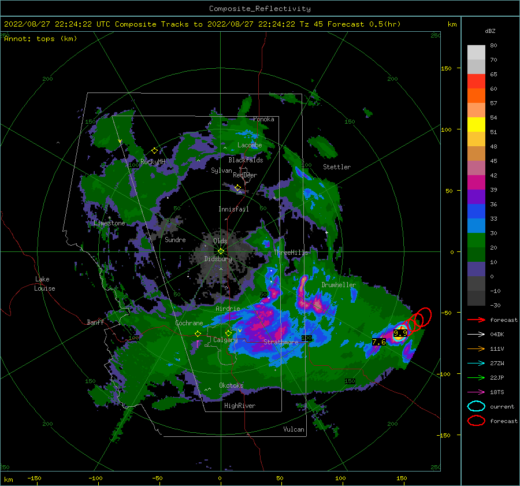Click the HighRiver town label
The height and width of the screenshot is (486, 520).
point(240,406)
